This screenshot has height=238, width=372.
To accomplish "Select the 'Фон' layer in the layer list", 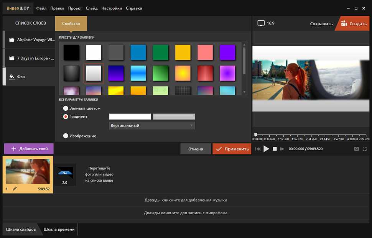I will click(x=29, y=77).
